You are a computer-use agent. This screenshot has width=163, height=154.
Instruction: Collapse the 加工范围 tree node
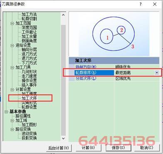coord(12,23)
